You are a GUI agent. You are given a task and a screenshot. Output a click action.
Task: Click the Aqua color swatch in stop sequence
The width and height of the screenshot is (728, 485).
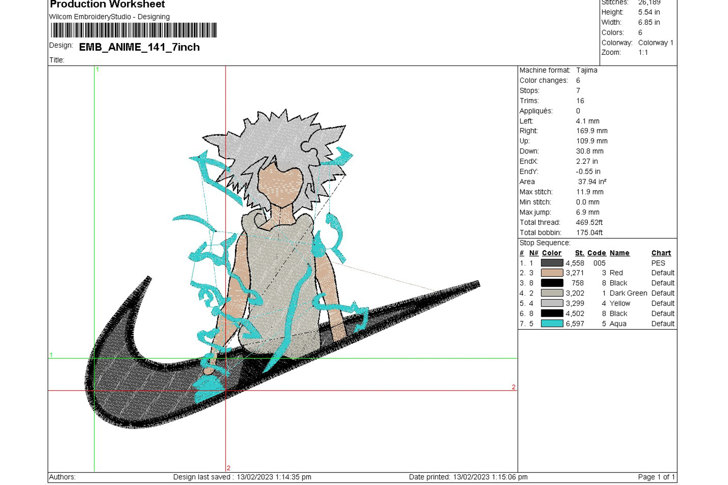click(552, 323)
